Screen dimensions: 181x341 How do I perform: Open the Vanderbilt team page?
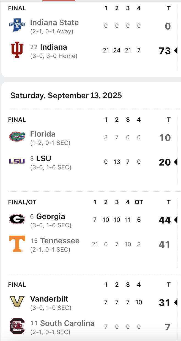pyautogui.click(x=49, y=299)
